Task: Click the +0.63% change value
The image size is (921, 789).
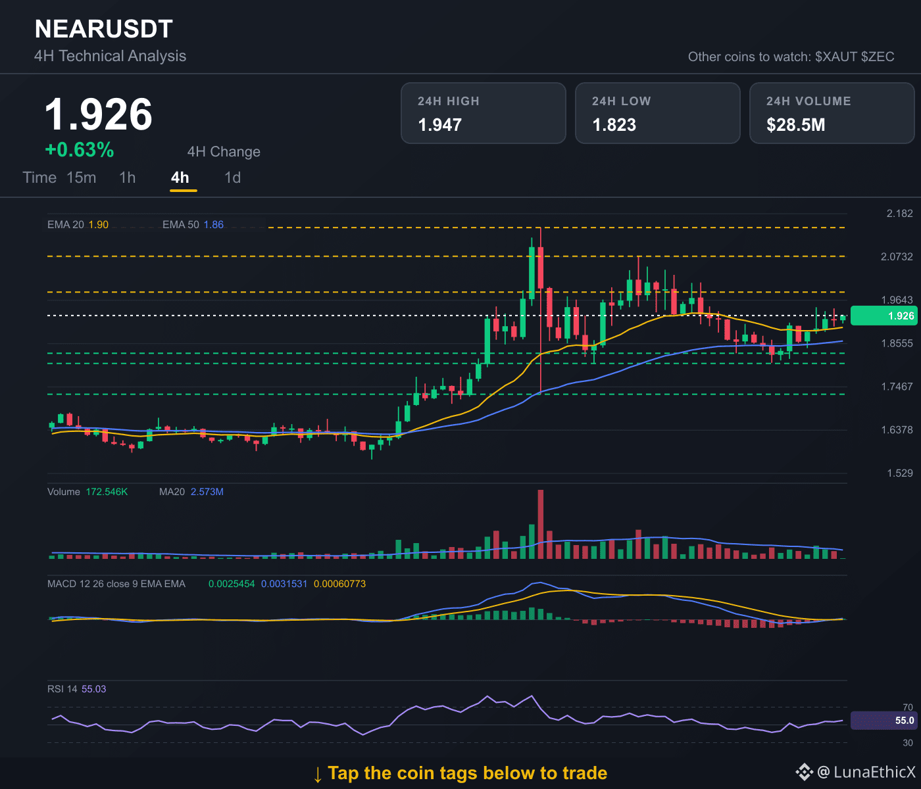Action: point(80,150)
